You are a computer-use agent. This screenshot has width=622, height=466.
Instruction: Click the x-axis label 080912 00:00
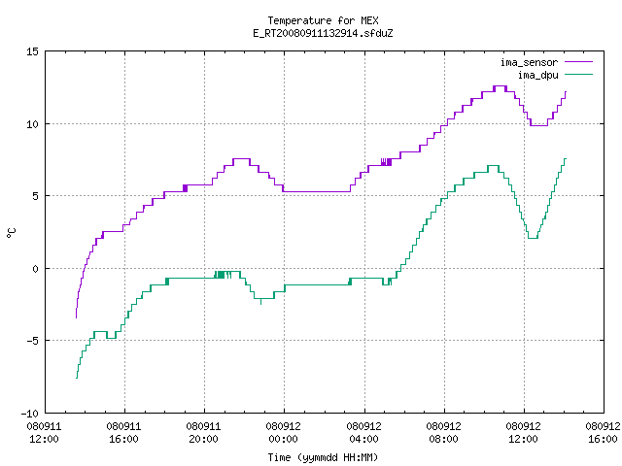[283, 433]
